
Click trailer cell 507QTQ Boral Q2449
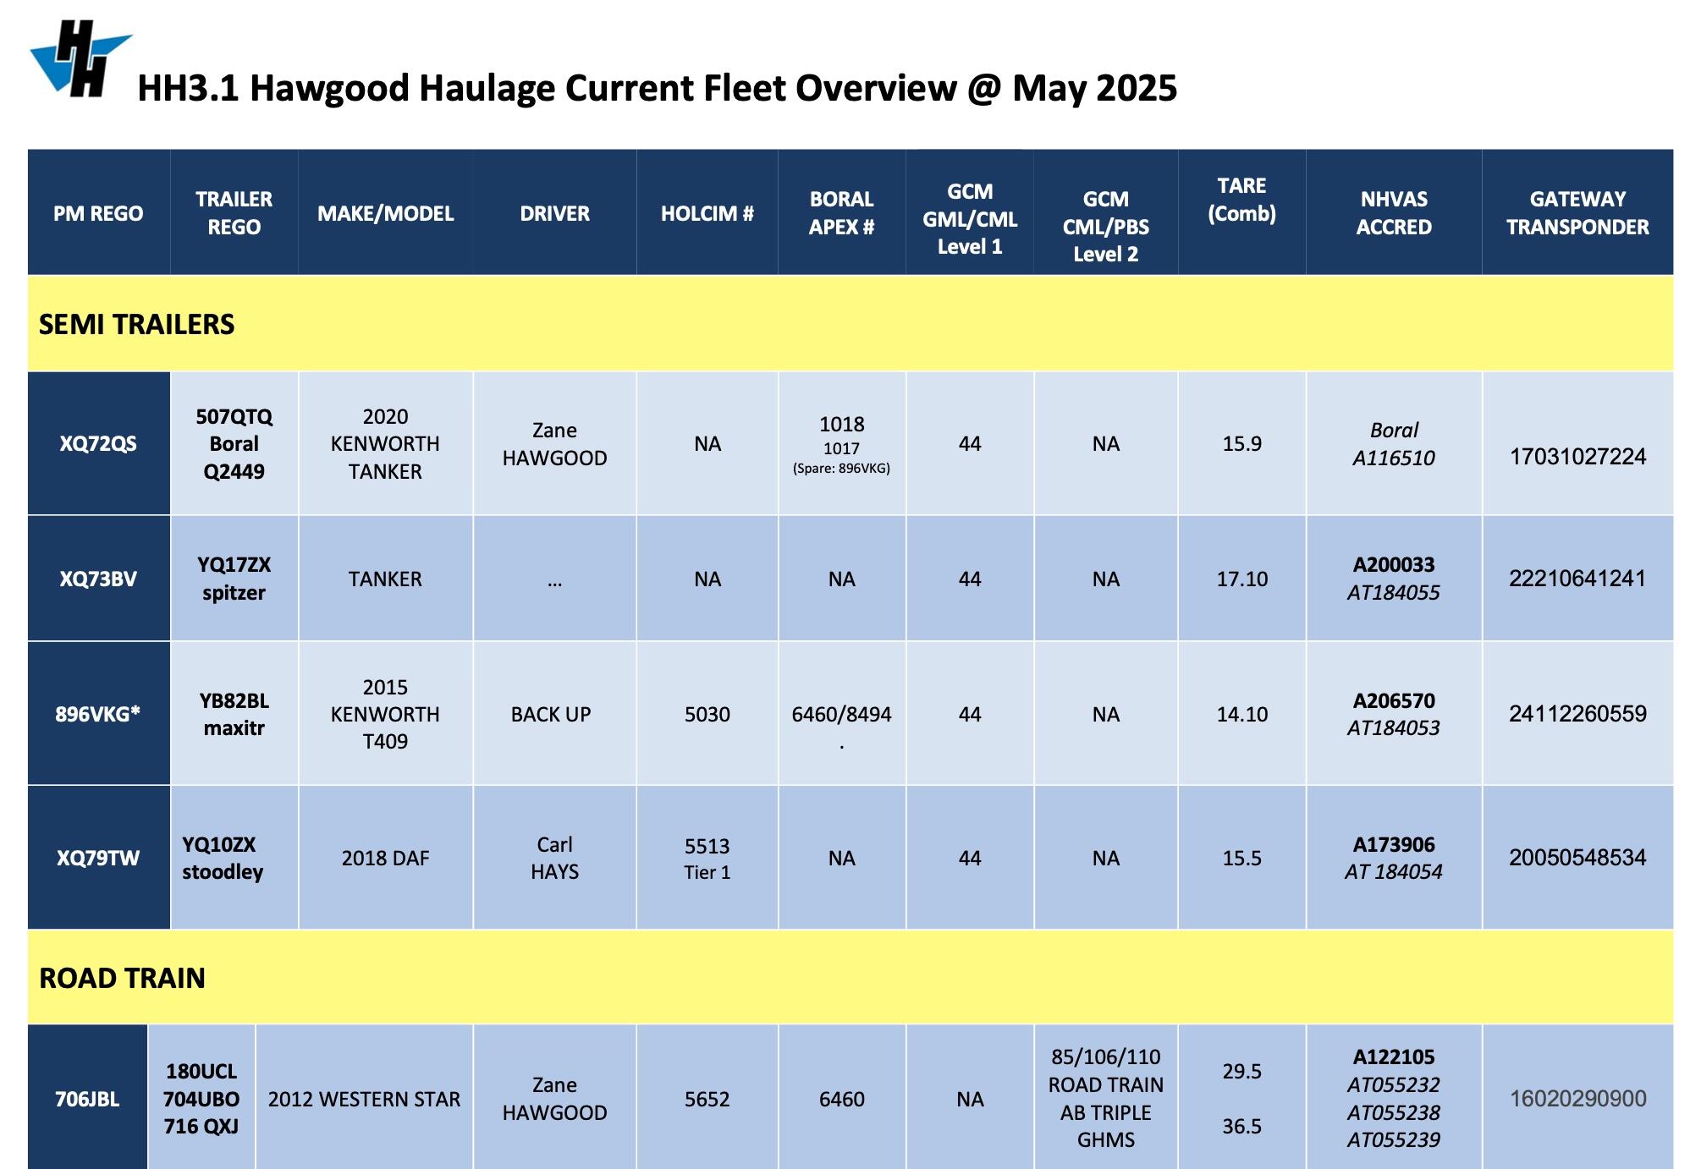[x=234, y=443]
